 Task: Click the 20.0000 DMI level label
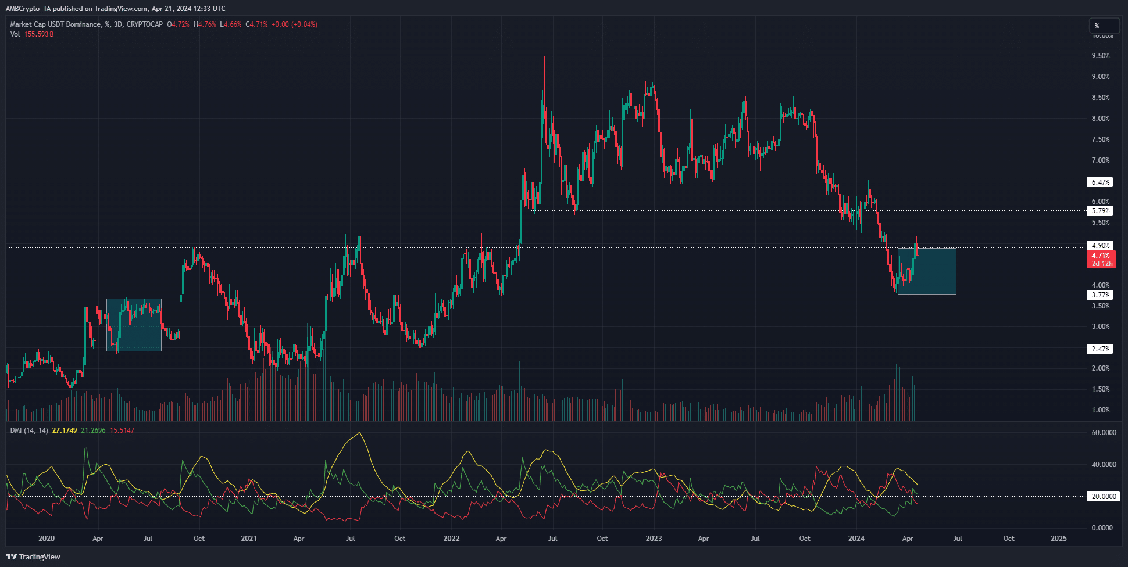[1104, 497]
